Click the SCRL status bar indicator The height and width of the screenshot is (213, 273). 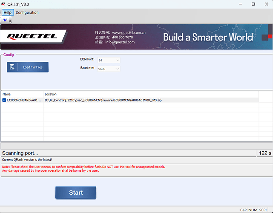pos(263,210)
